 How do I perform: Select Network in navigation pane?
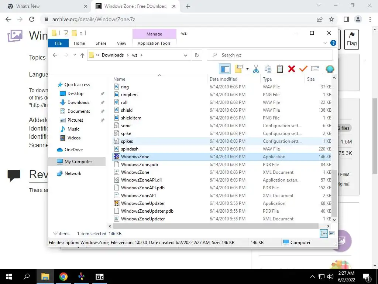click(x=73, y=173)
